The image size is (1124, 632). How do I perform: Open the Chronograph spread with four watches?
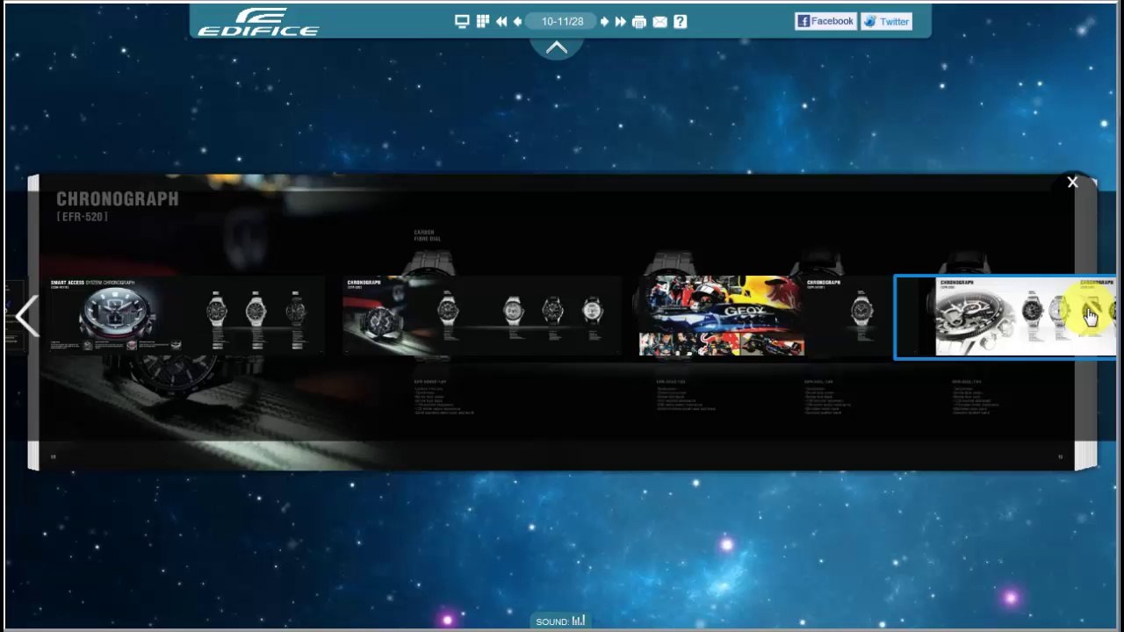pos(483,316)
